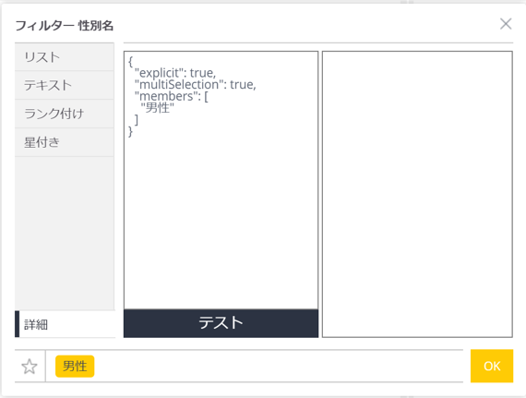The width and height of the screenshot is (526, 398).
Task: Switch to the リスト tab
Action: pyautogui.click(x=65, y=57)
